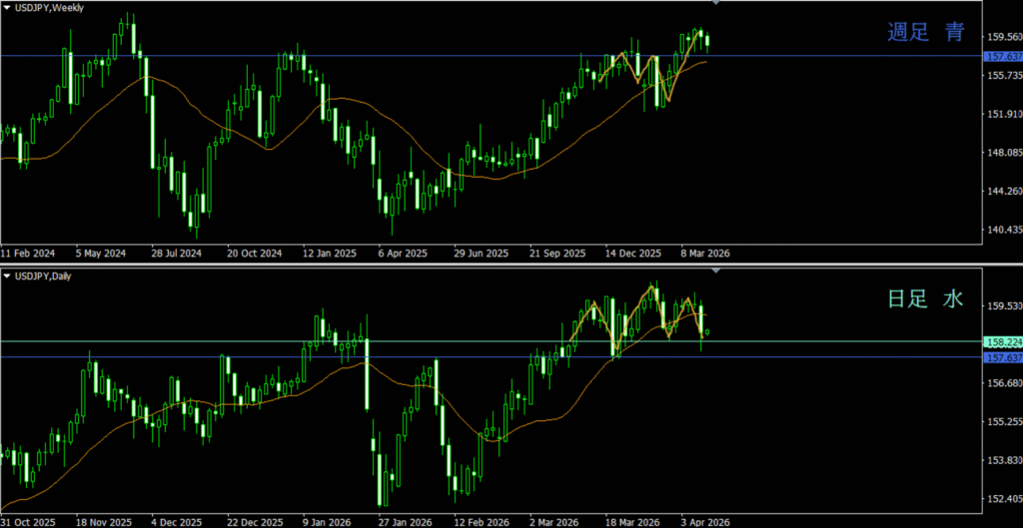This screenshot has height=528, width=1023.
Task: Select the 8 Mar 2026 date on weekly axis
Action: tap(705, 254)
